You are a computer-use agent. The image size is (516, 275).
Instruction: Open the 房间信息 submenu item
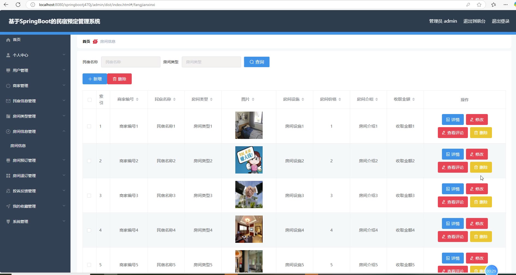[x=18, y=146]
